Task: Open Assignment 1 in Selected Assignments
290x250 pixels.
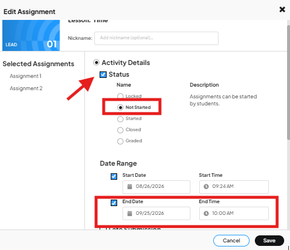Action: point(26,76)
